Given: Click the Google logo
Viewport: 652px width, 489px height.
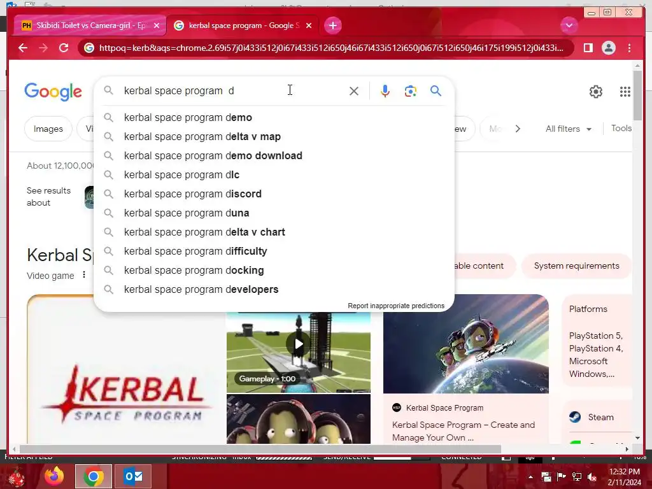Looking at the screenshot, I should tap(53, 92).
